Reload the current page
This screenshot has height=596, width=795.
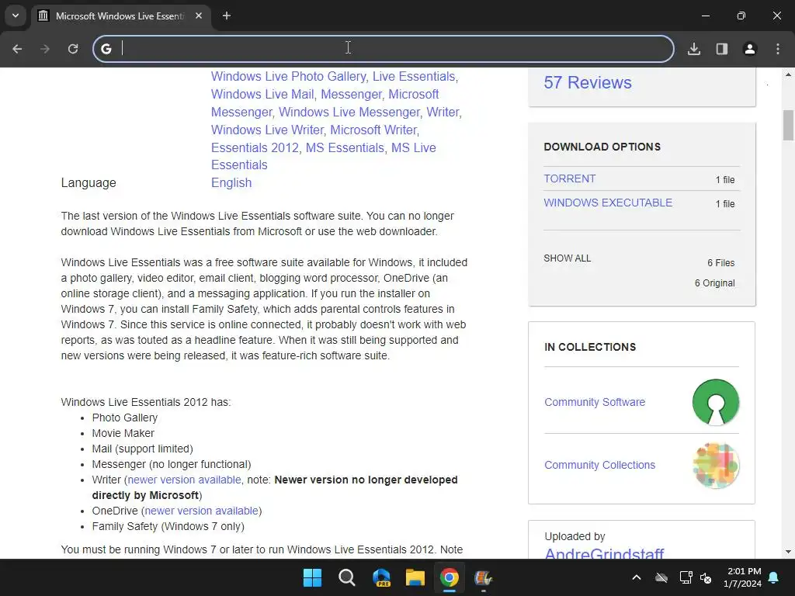(x=73, y=49)
